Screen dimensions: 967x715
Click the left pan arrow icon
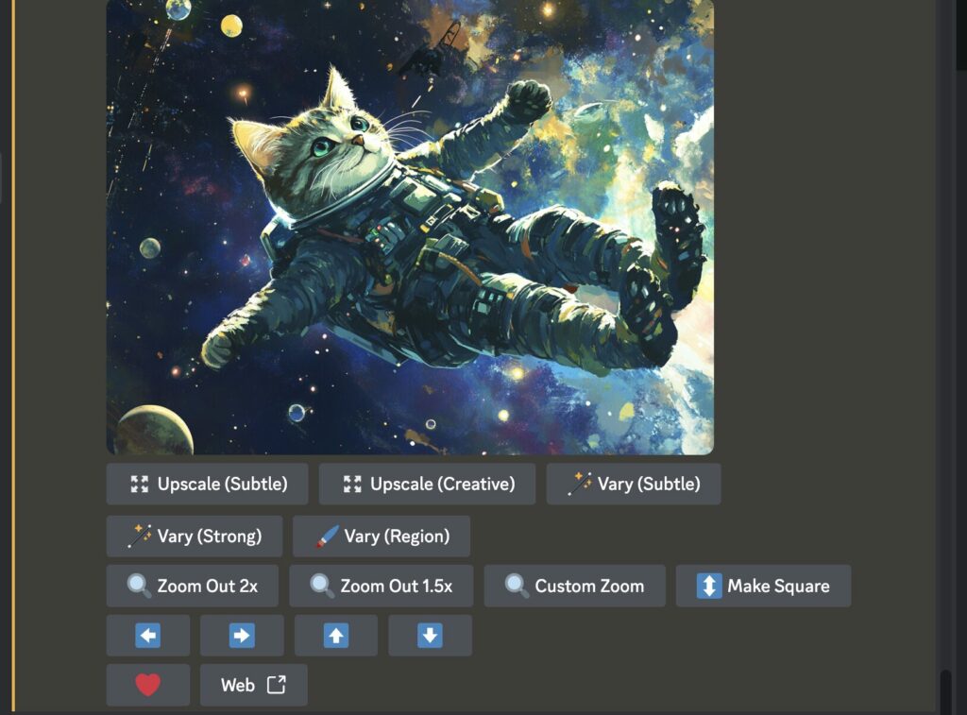[x=147, y=635]
